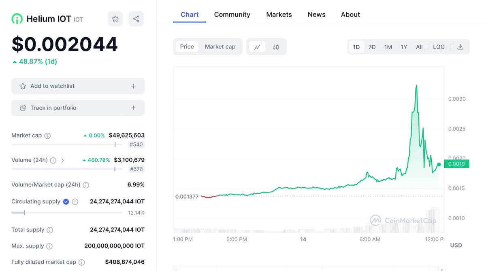486x271 pixels.
Task: Click Track in portfolio button
Action: click(78, 108)
